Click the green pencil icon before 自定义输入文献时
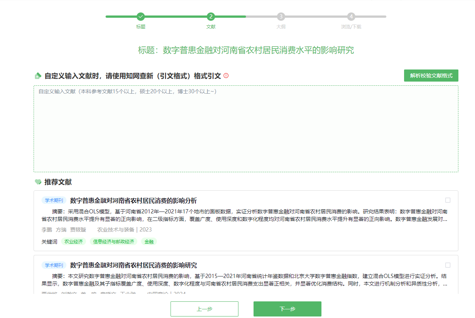 coord(38,76)
